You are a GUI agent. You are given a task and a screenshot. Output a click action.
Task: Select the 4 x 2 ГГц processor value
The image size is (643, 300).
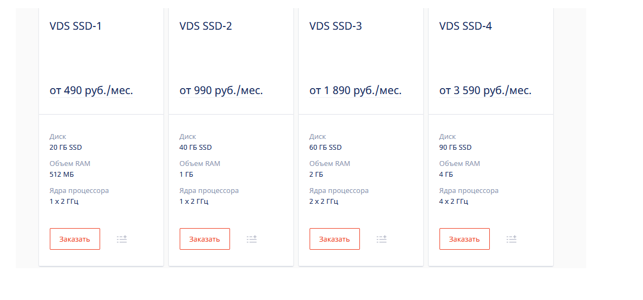click(x=454, y=202)
